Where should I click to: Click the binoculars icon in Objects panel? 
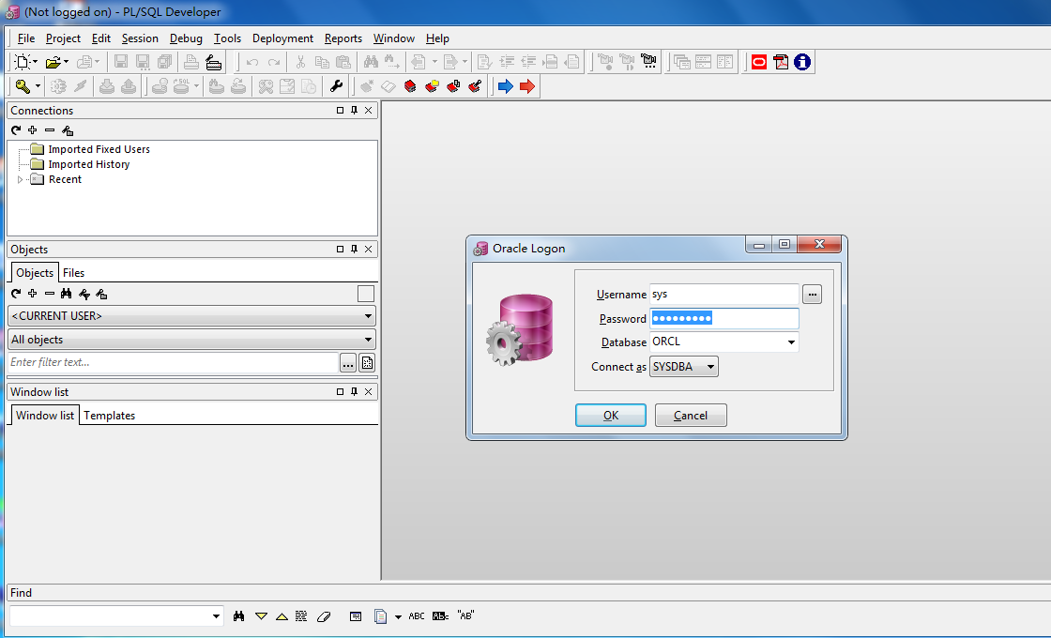(x=66, y=294)
